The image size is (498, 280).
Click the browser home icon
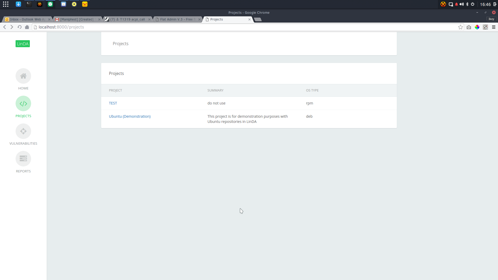27,27
